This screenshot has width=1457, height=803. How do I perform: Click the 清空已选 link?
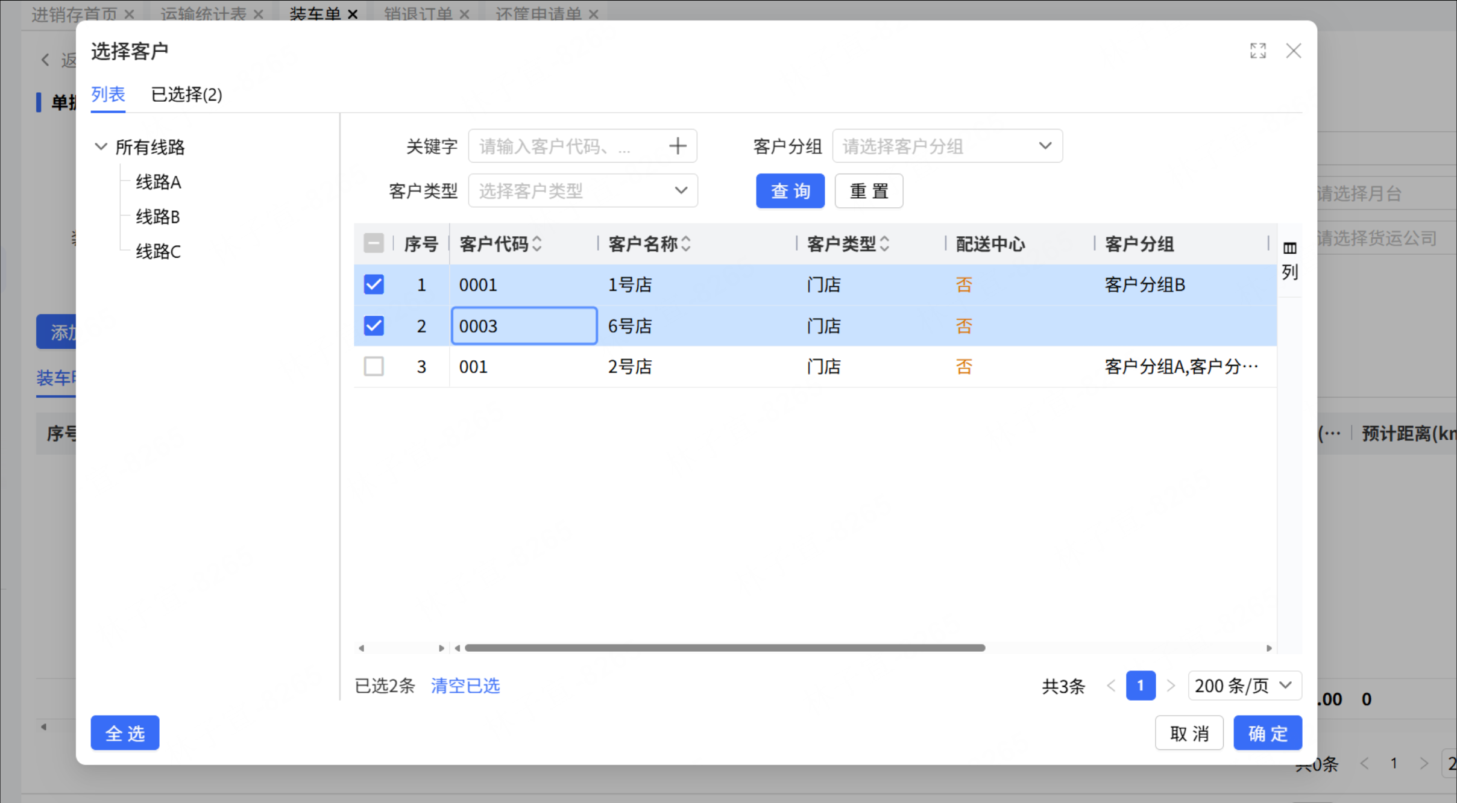click(465, 686)
